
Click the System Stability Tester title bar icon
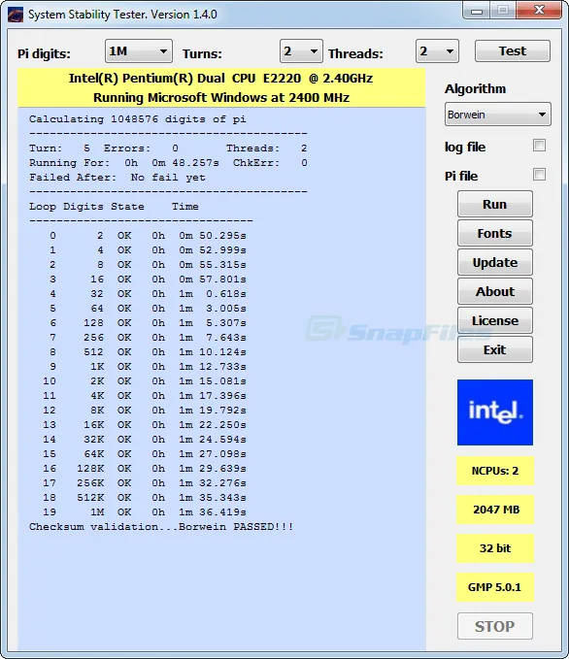point(16,15)
